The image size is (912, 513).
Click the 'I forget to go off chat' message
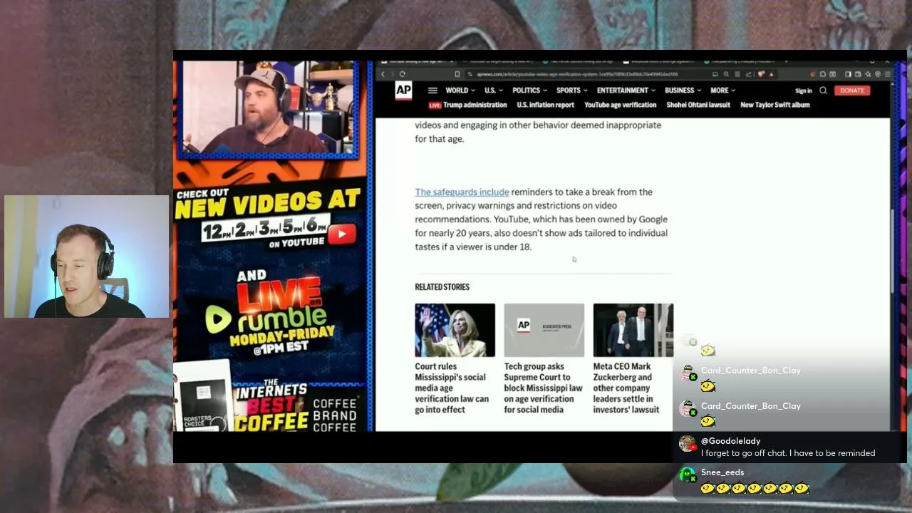click(x=788, y=453)
